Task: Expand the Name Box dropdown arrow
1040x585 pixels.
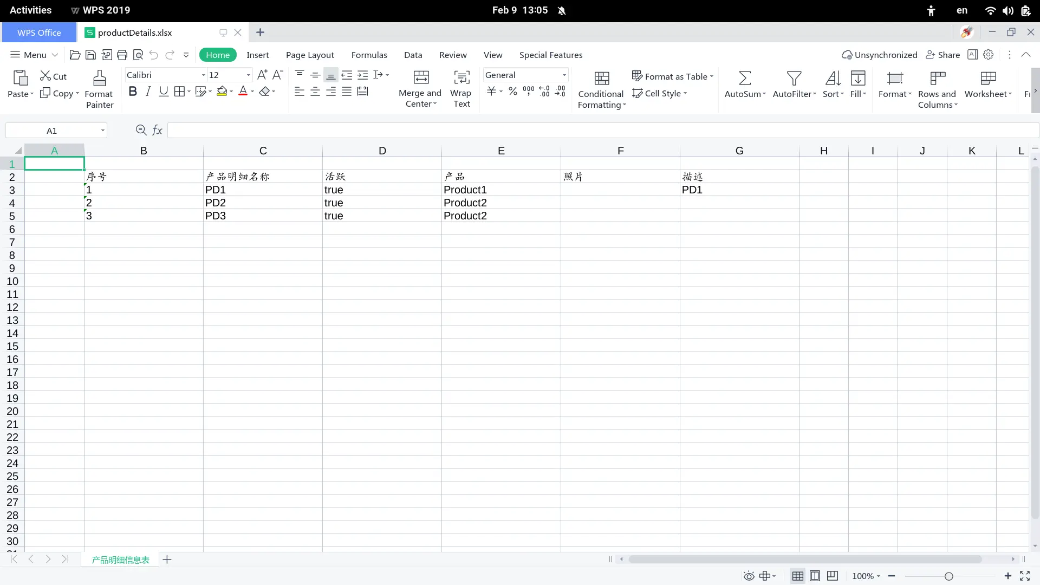Action: click(x=102, y=131)
